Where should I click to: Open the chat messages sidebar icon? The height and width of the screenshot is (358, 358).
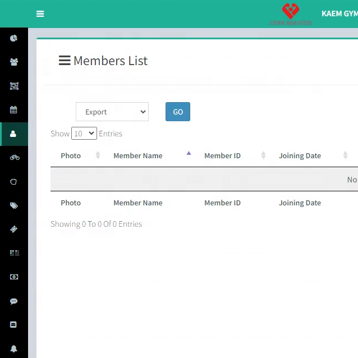(x=14, y=301)
